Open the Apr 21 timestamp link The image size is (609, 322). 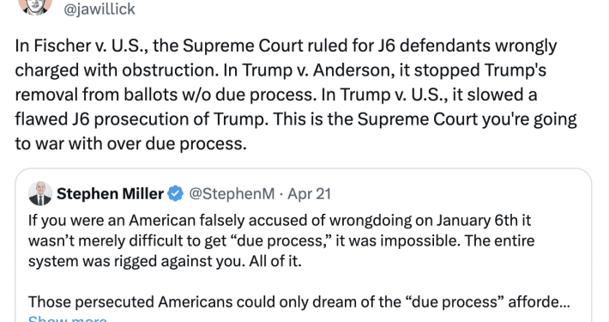tap(309, 194)
